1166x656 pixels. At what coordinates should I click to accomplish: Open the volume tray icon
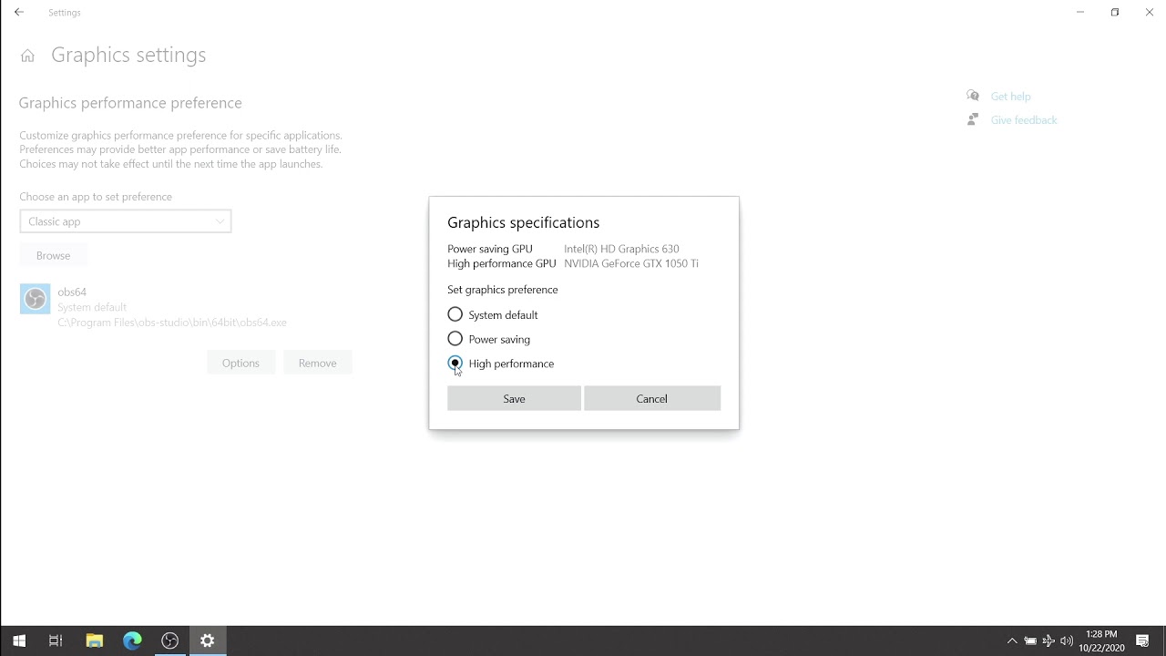click(x=1067, y=641)
